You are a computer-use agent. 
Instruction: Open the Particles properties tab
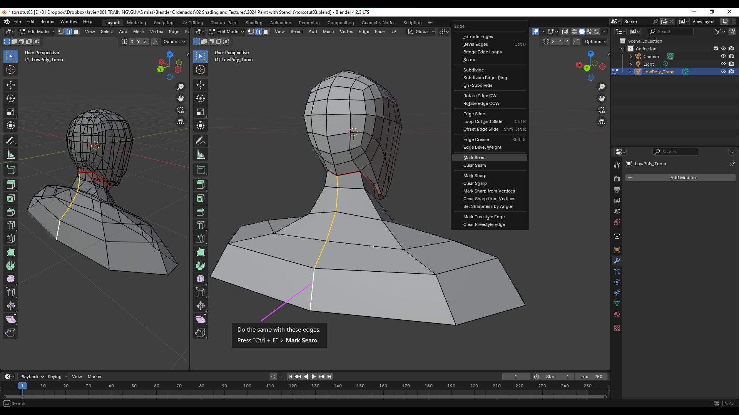[617, 271]
